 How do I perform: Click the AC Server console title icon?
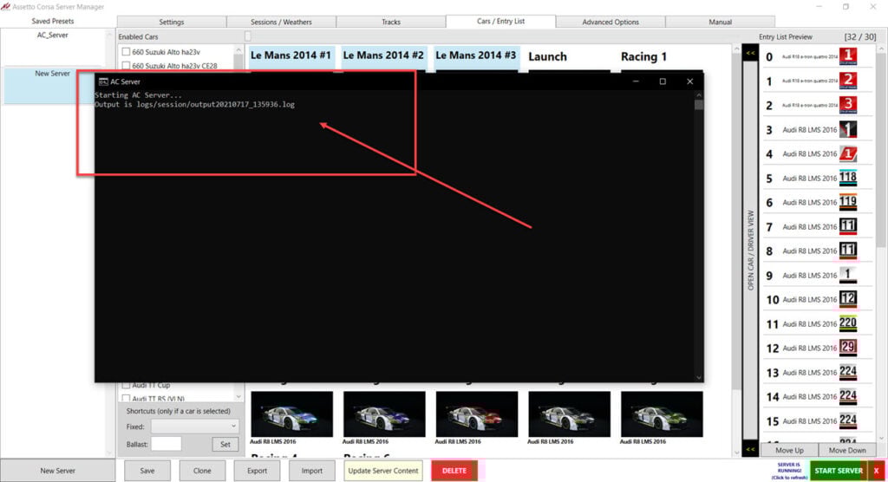[x=103, y=81]
